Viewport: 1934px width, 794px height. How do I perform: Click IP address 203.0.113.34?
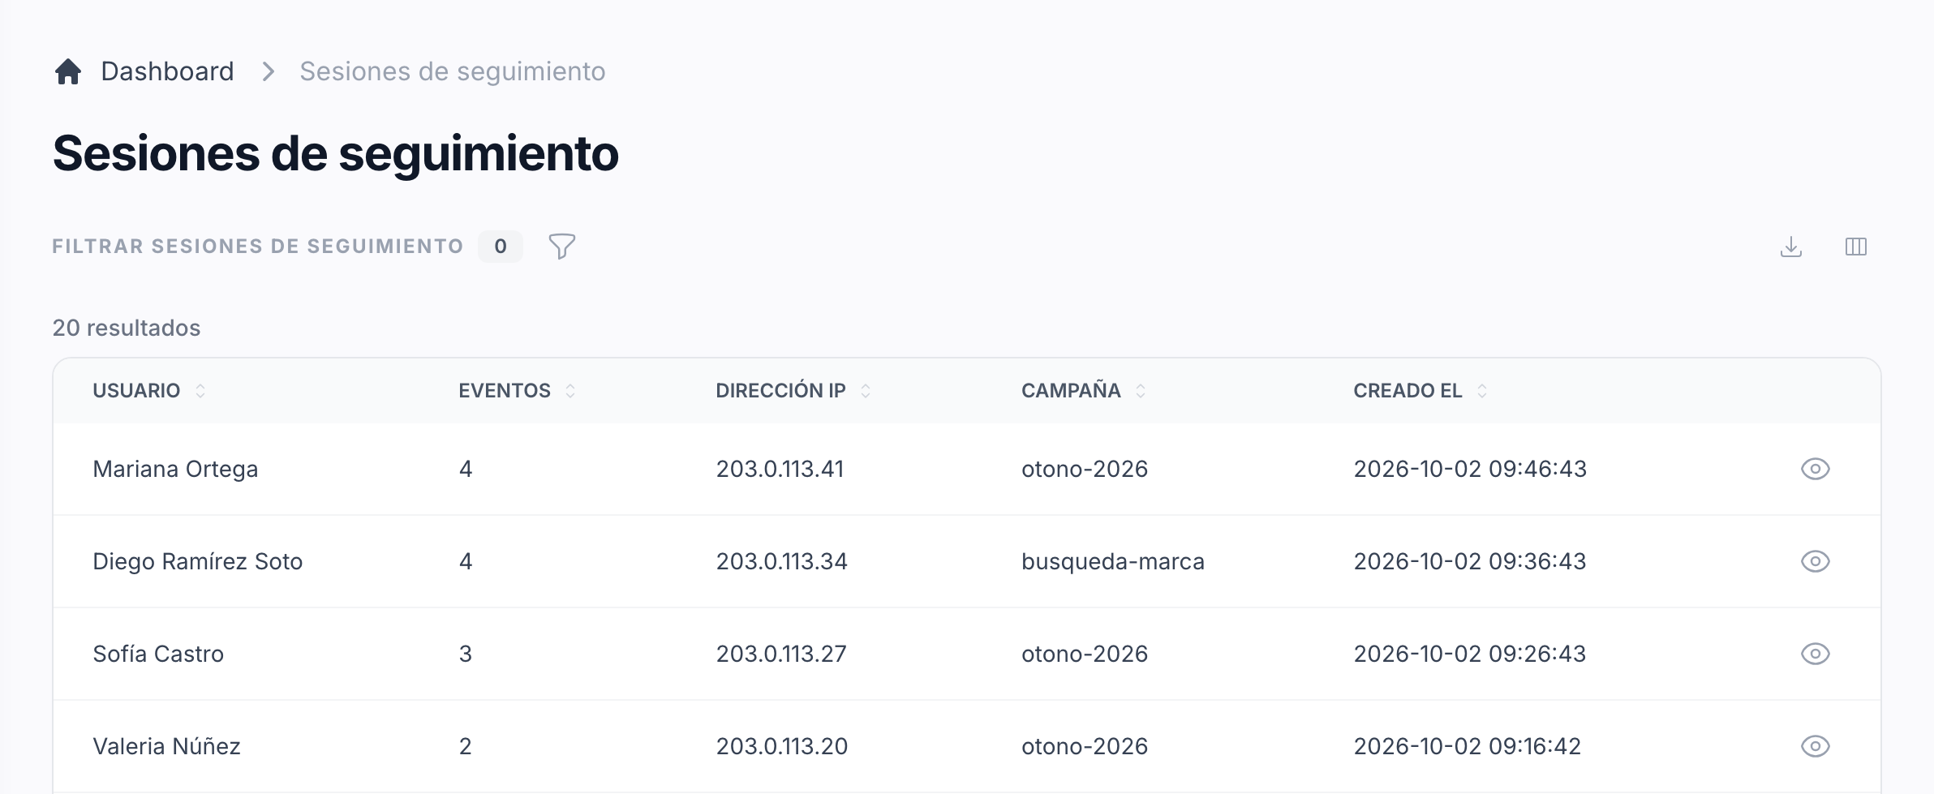781,561
